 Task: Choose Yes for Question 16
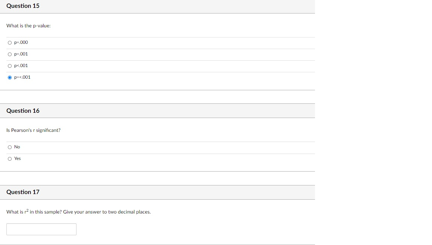[x=10, y=158]
